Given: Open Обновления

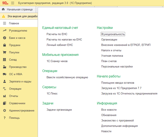Looking at the screenshot, I should tap(109, 115).
